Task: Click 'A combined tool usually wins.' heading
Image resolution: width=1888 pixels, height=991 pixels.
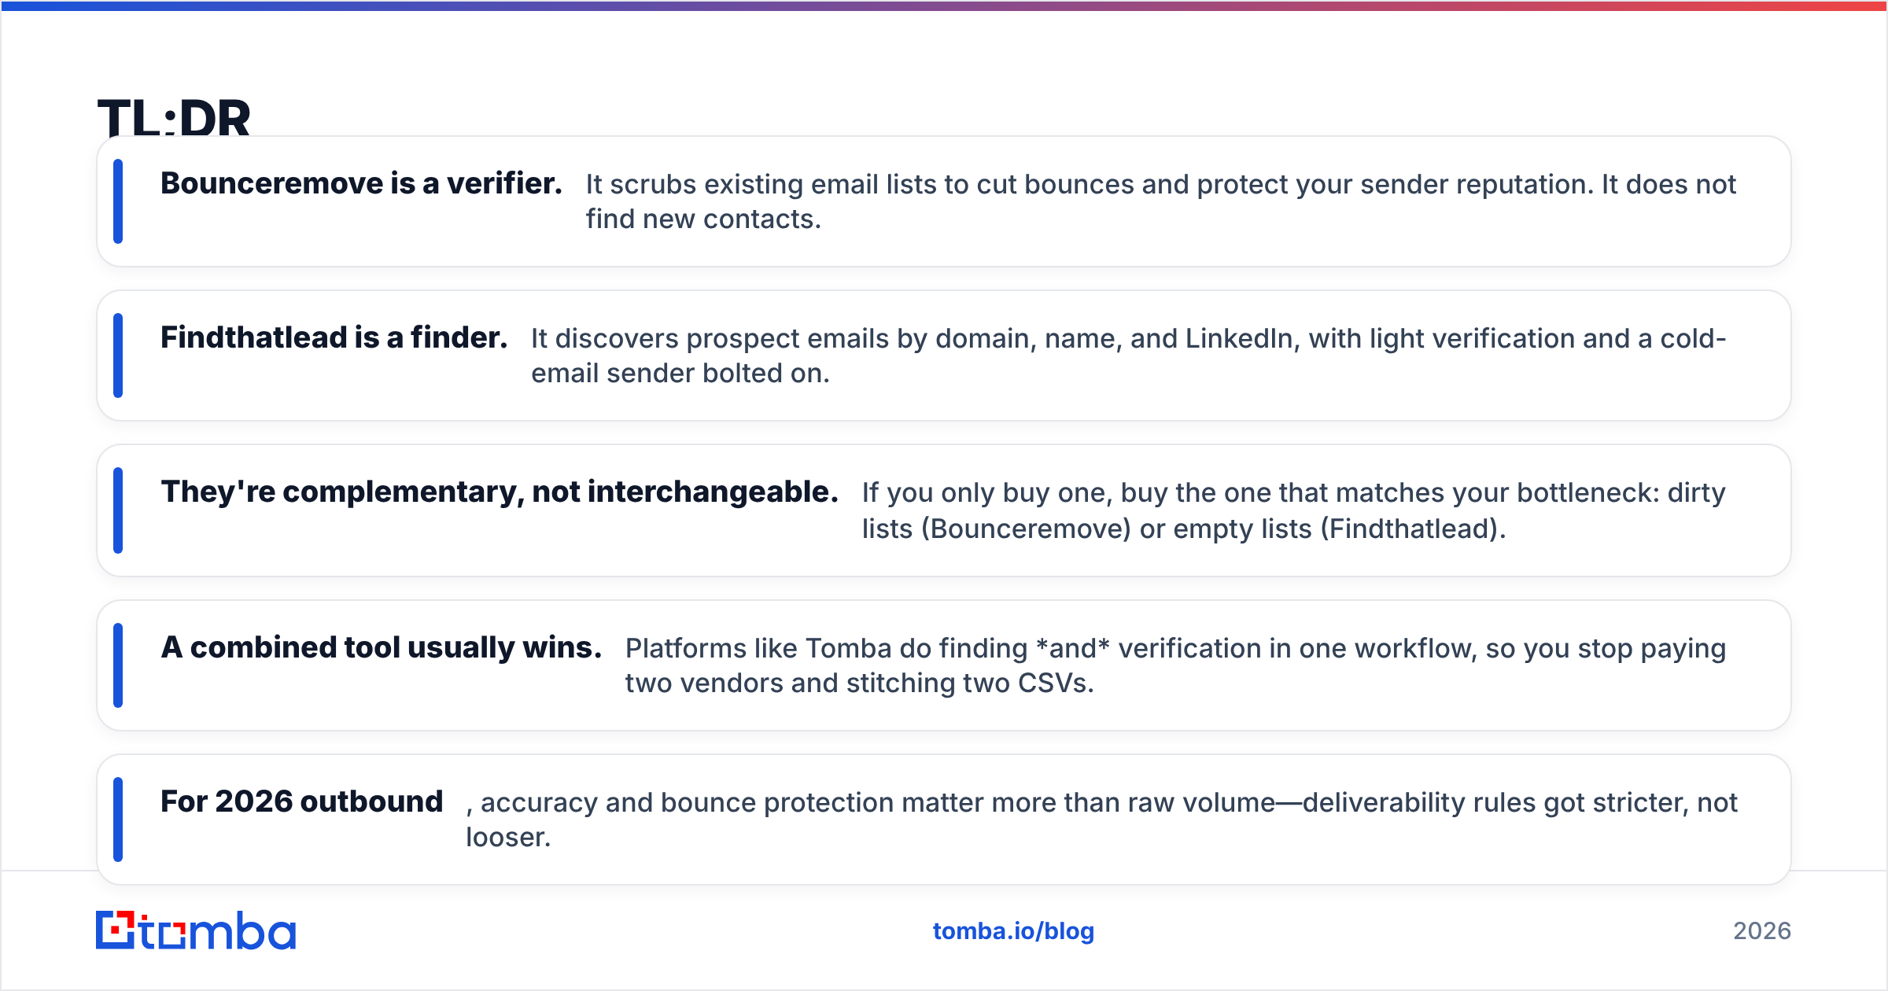Action: [381, 647]
